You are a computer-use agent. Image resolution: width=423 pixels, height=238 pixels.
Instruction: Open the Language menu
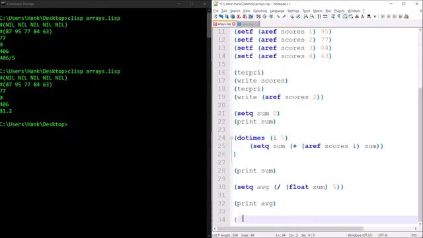tap(277, 11)
